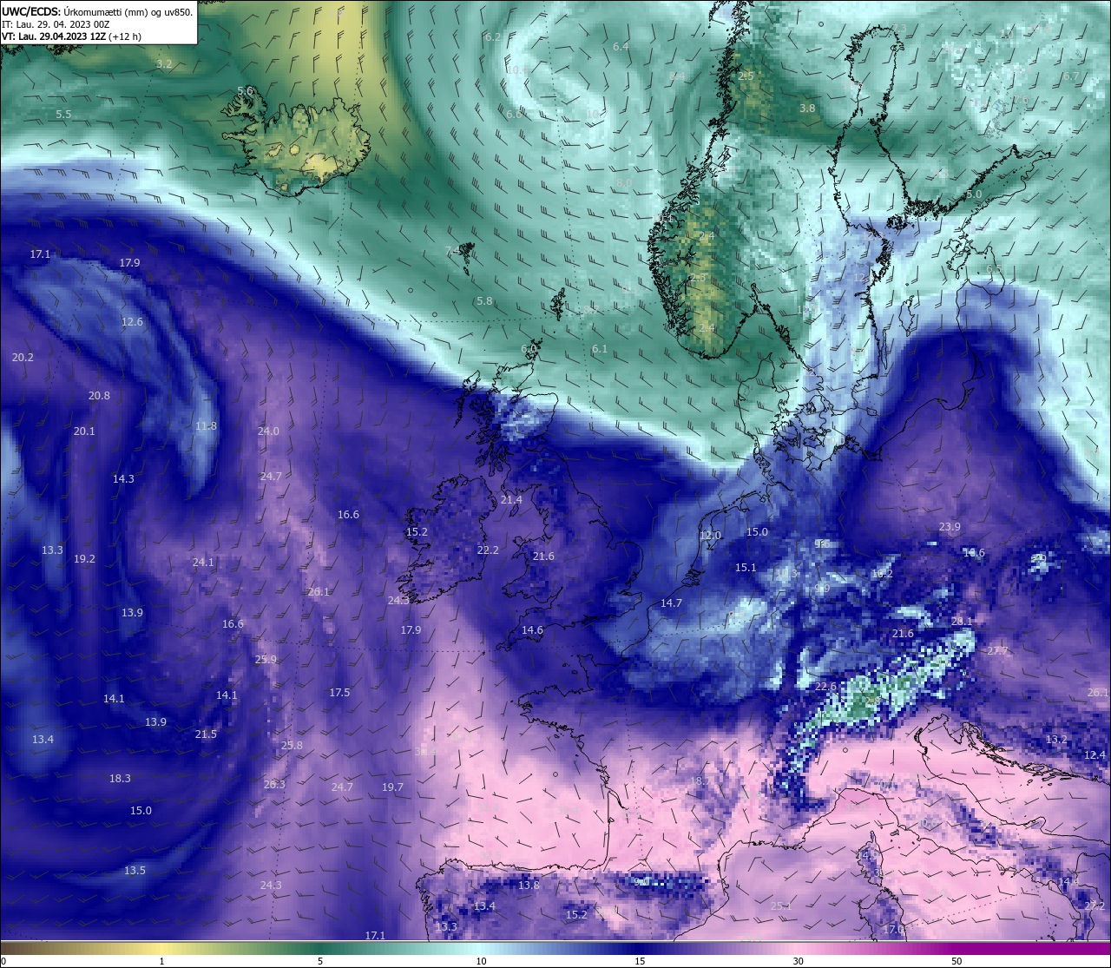This screenshot has height=968, width=1111.
Task: Select the color scale label 50
Action: tap(957, 961)
